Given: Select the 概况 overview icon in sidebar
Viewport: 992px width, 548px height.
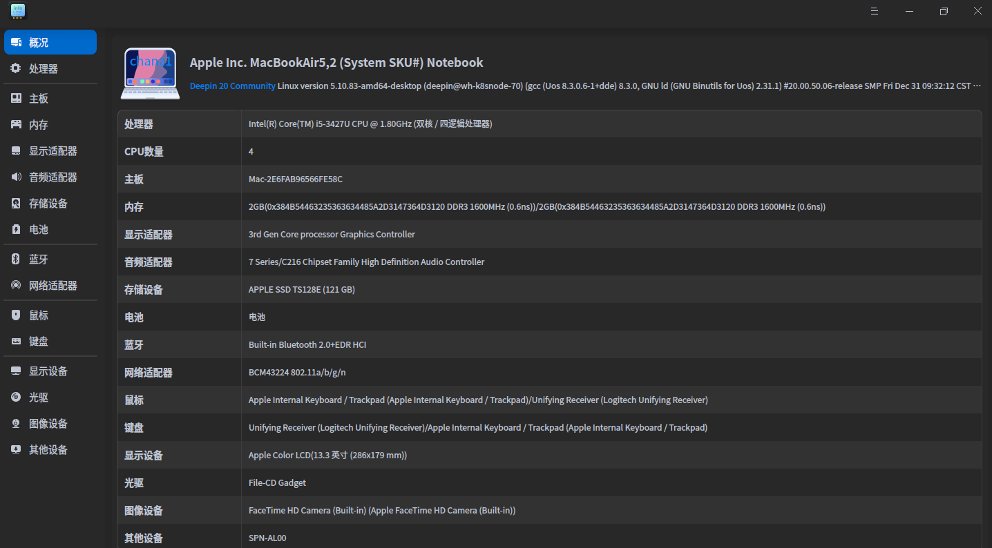Looking at the screenshot, I should point(17,43).
